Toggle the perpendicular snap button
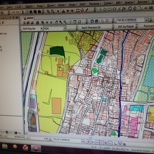The height and width of the screenshot is (154, 154). tap(110, 143)
